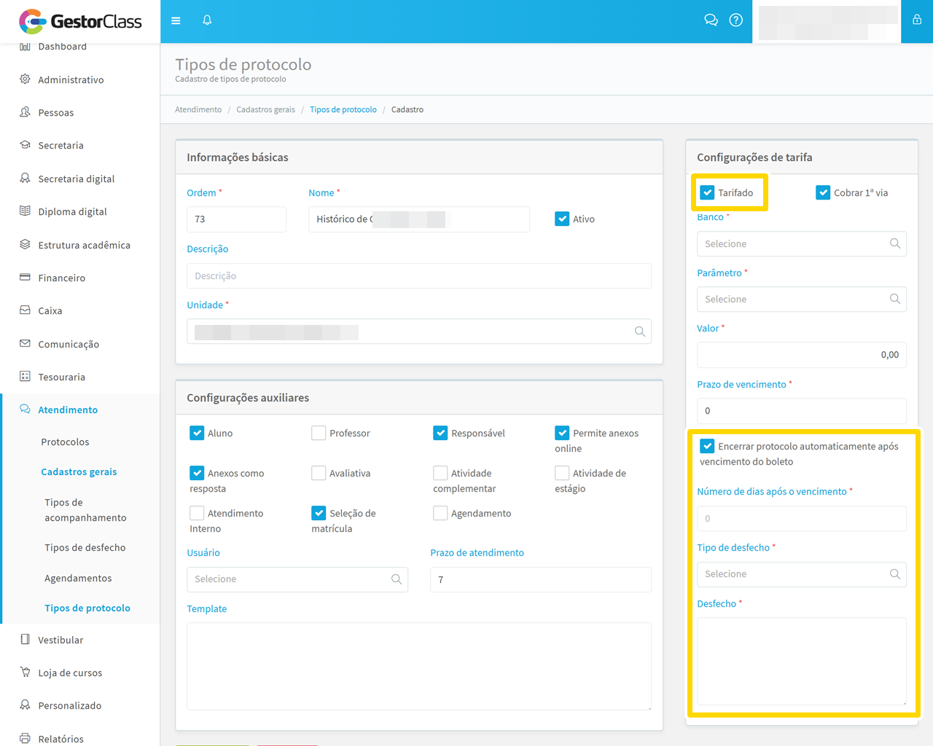Viewport: 933px width, 746px height.
Task: Click the Administrativo gear icon
Action: [25, 79]
